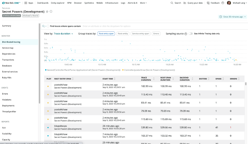Sort by Entities column arrows
The image size is (248, 144).
click(x=208, y=79)
